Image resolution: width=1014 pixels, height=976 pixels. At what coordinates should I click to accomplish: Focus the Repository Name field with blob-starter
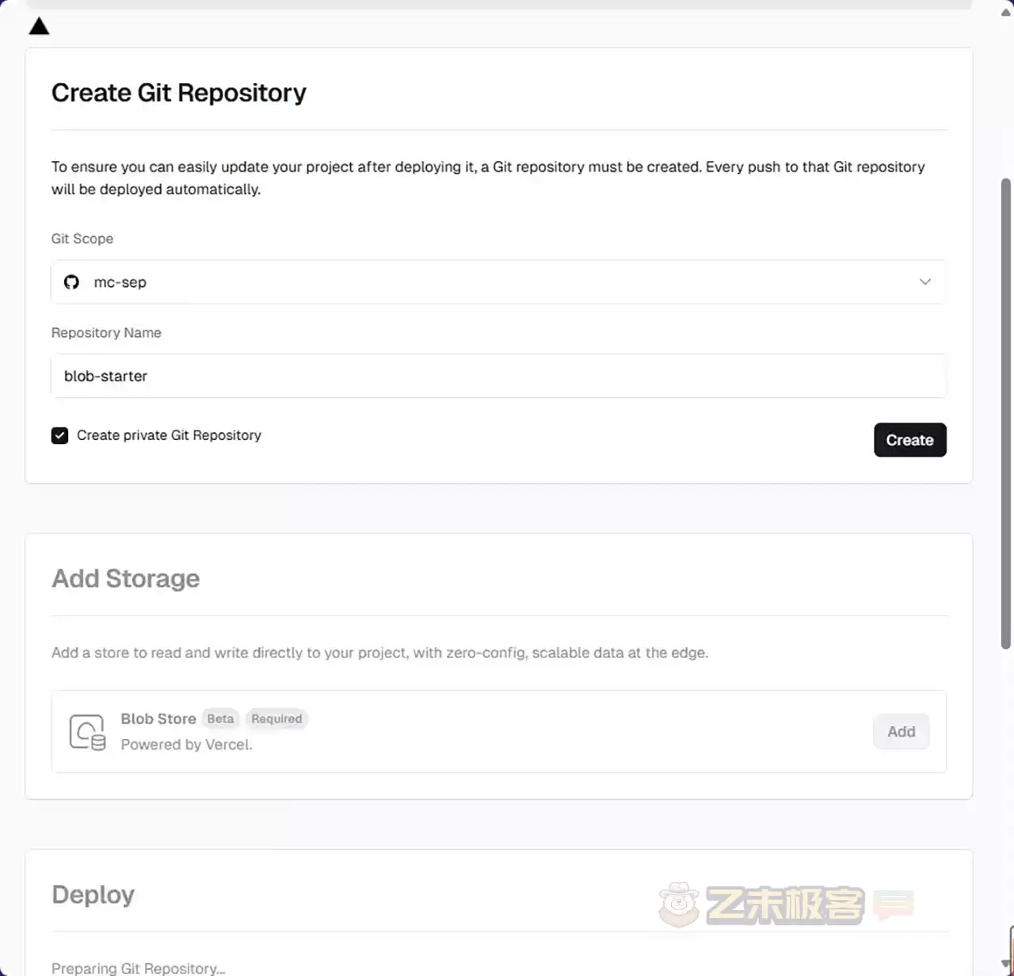coord(497,376)
